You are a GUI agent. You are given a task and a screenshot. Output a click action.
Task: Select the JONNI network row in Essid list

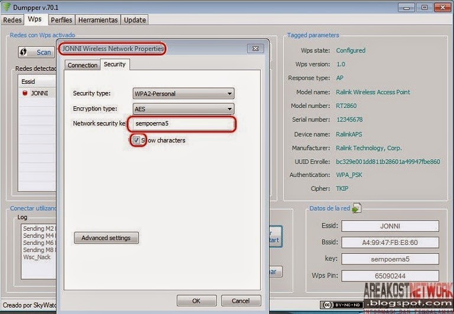click(x=38, y=93)
